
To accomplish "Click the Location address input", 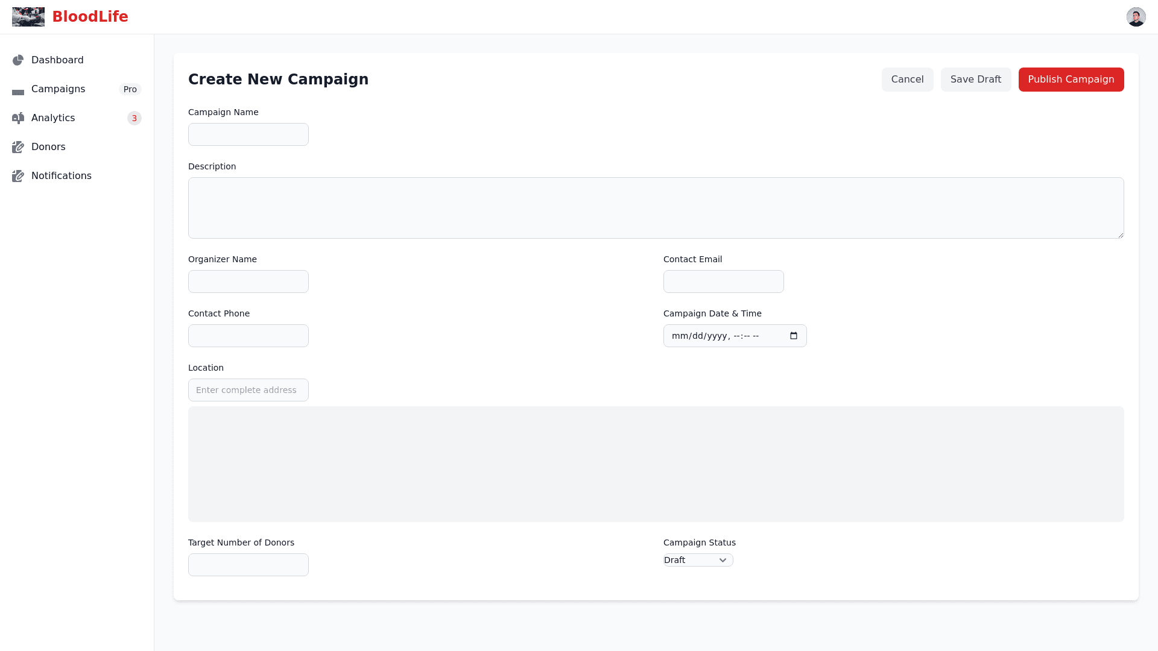I will click(x=248, y=390).
